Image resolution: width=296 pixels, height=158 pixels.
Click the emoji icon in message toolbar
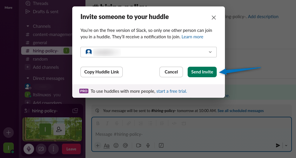pos(116,145)
